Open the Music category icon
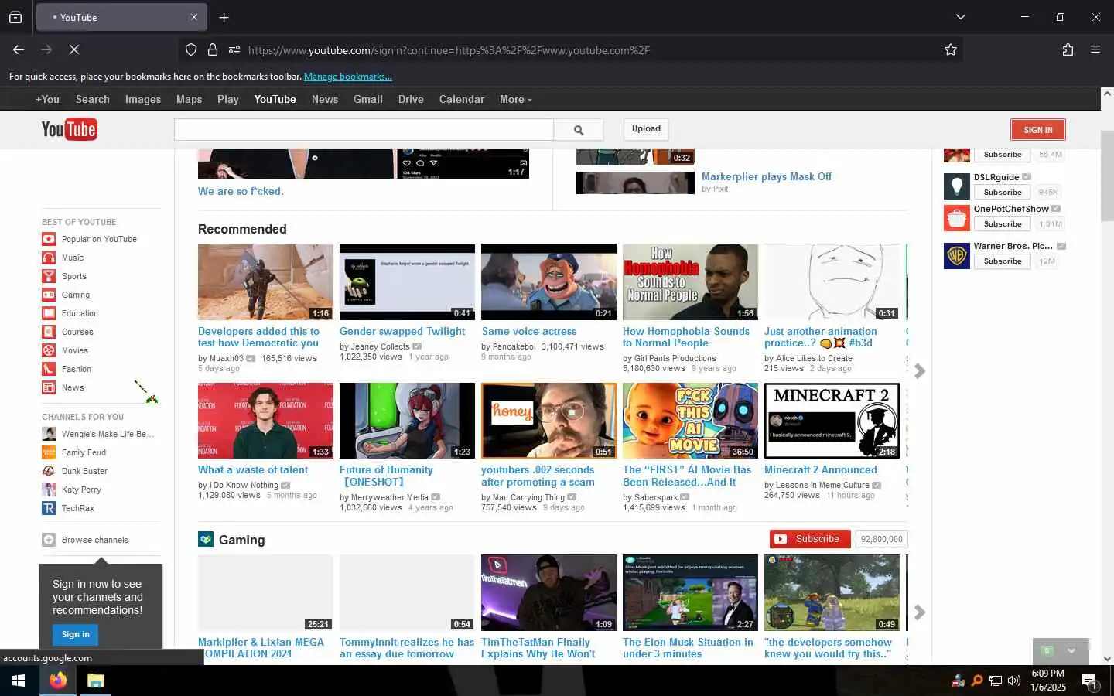Image resolution: width=1114 pixels, height=696 pixels. [x=49, y=258]
